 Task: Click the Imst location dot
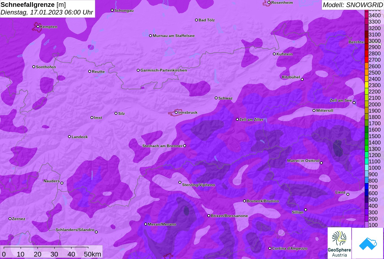tap(92, 118)
